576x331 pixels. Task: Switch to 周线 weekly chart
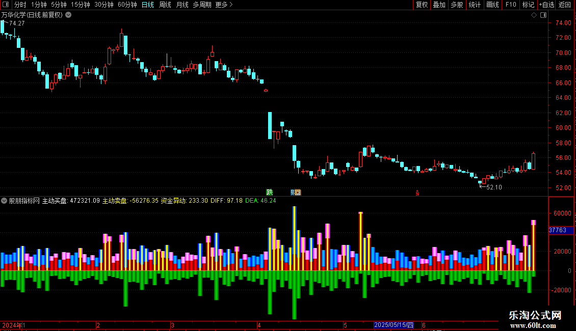tap(165, 5)
